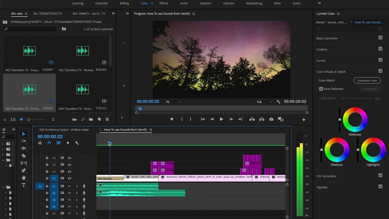Viewport: 389px width, 219px height.
Task: Open the 006 Ambiences Space sequence tab
Action: pyautogui.click(x=64, y=130)
